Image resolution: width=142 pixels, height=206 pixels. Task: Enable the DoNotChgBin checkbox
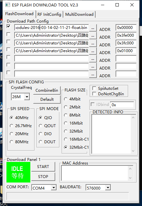pyautogui.click(x=94, y=94)
